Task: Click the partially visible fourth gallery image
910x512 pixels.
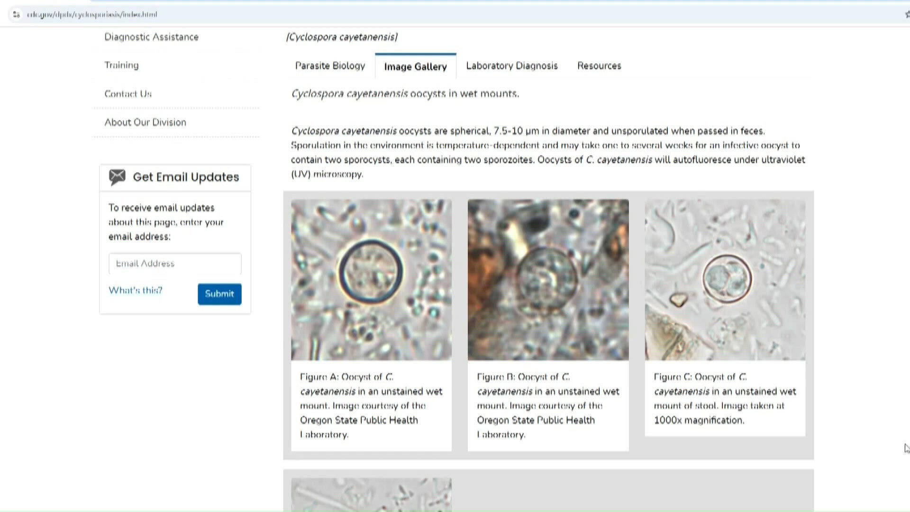Action: pos(371,494)
